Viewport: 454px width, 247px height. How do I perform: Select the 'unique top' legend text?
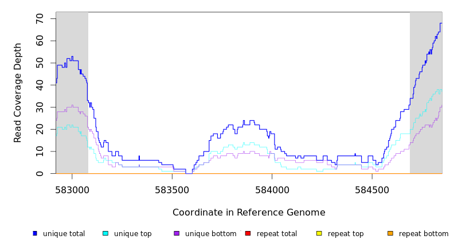click(132, 234)
